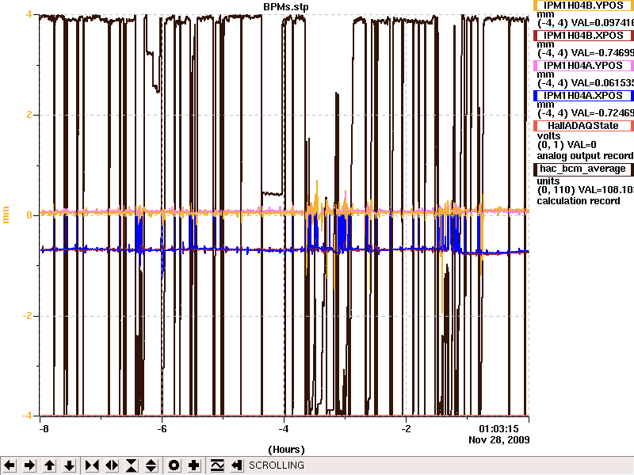634x475 pixels.
Task: Select the HallADAQState curve legend
Action: 583,126
